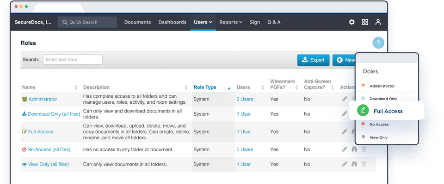Click the red No Access dot in popup
The image size is (444, 184).
[364, 124]
